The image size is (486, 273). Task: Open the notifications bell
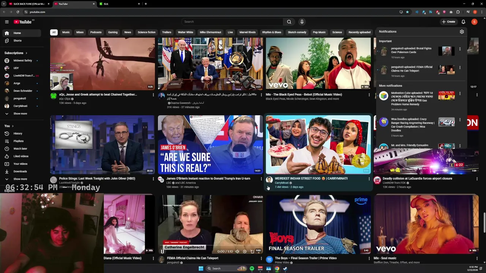tap(463, 22)
